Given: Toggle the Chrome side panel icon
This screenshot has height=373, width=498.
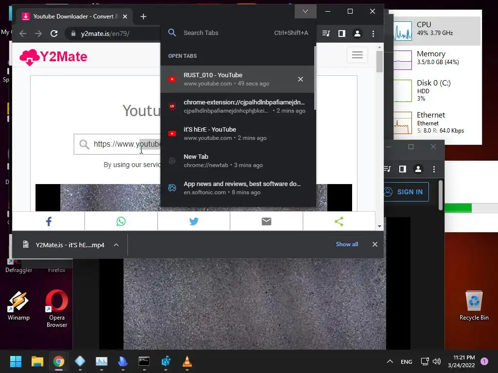Looking at the screenshot, I should [342, 34].
